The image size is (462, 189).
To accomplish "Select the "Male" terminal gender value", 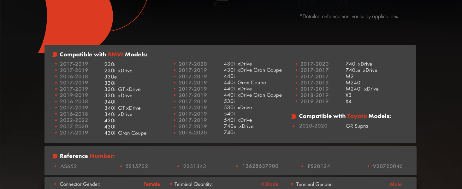I will pyautogui.click(x=396, y=184).
